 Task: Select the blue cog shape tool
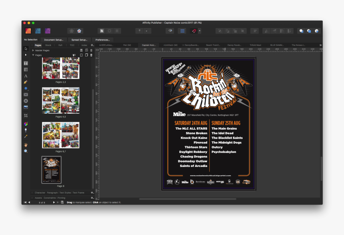26,88
